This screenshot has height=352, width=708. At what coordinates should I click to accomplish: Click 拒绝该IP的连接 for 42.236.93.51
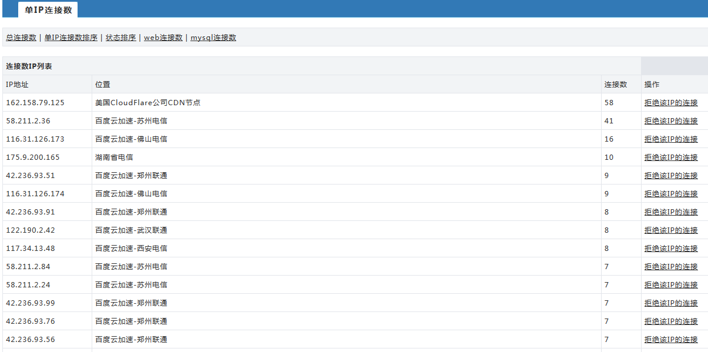pyautogui.click(x=671, y=176)
